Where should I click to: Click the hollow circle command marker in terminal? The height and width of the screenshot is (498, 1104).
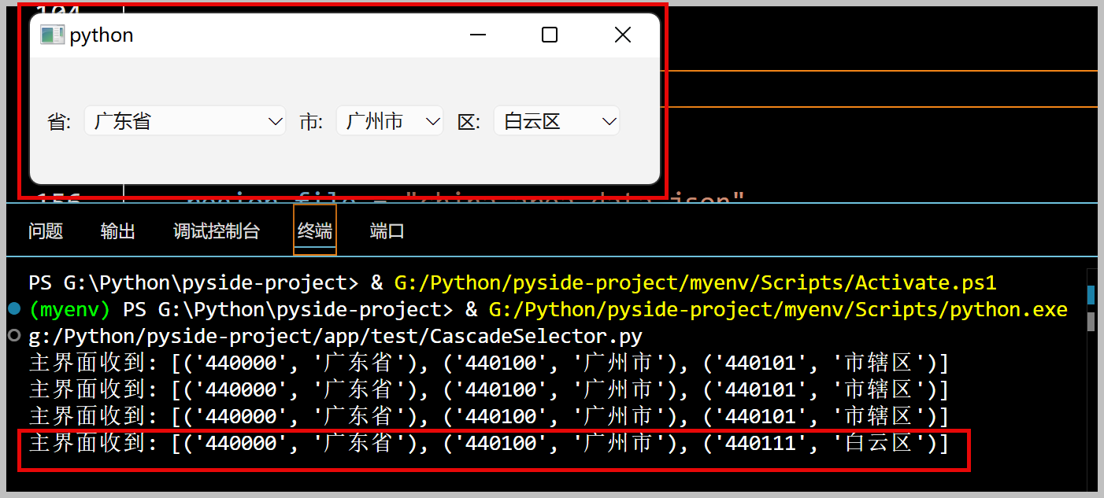click(x=13, y=336)
